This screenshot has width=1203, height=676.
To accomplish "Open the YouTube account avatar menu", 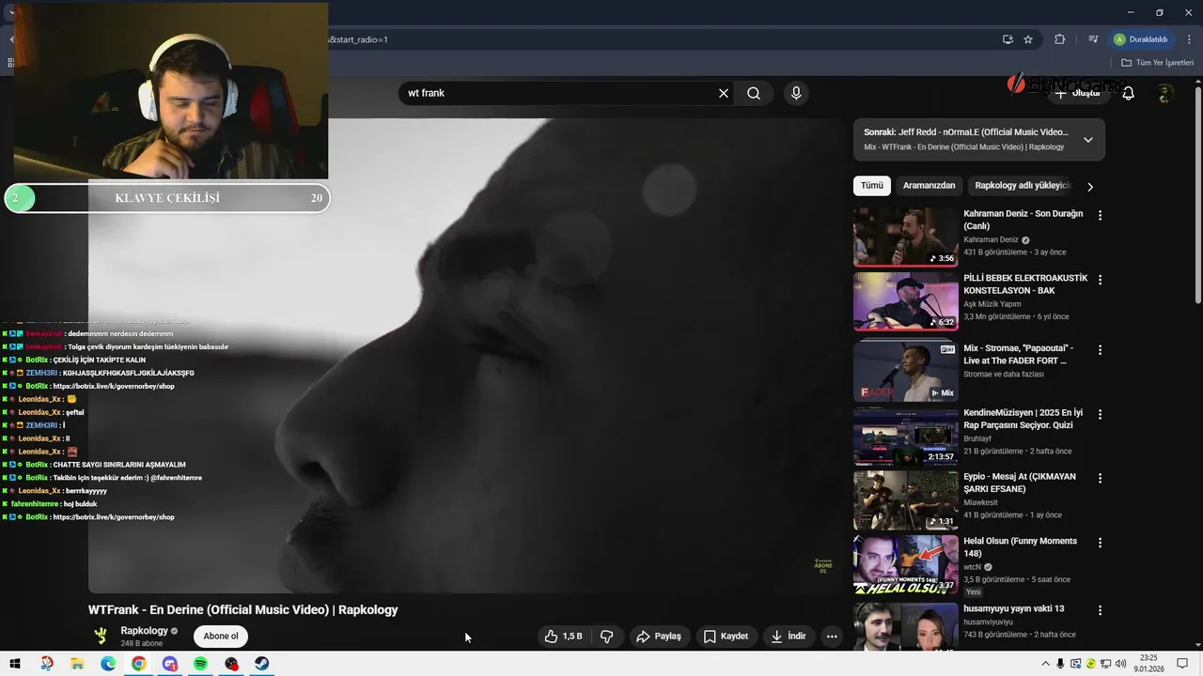I will 1165,93.
